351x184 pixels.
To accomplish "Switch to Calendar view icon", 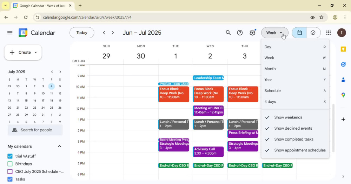I will (299, 33).
